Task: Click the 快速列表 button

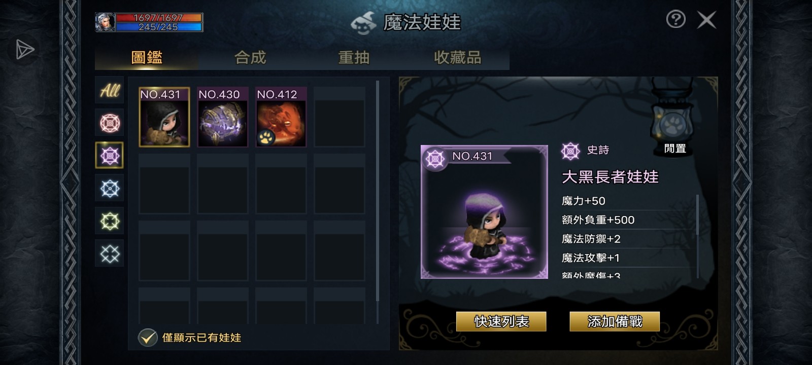Action: [x=501, y=321]
